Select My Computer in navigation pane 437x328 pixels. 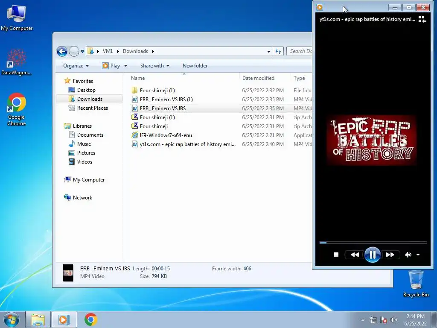click(x=89, y=180)
